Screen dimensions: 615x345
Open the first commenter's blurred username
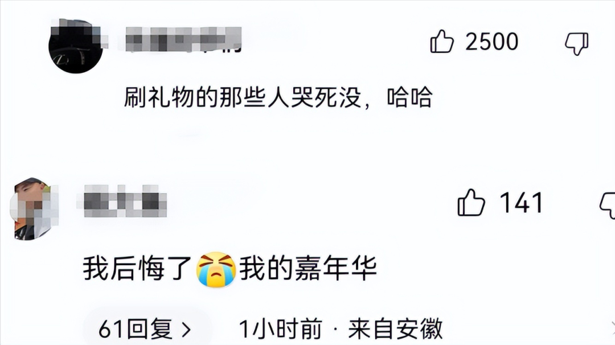point(183,40)
